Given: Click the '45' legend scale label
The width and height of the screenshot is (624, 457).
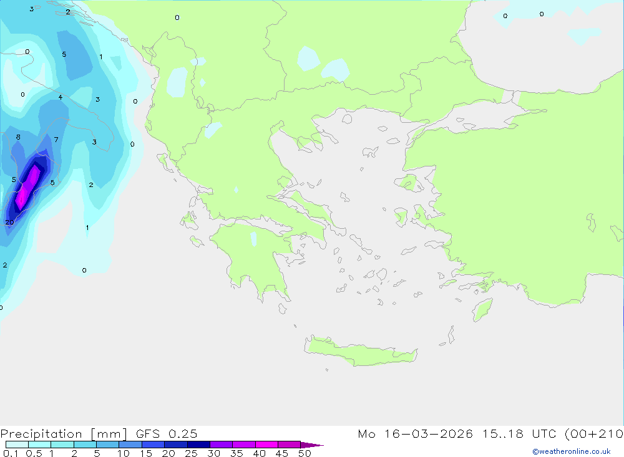Looking at the screenshot, I should point(282,453).
